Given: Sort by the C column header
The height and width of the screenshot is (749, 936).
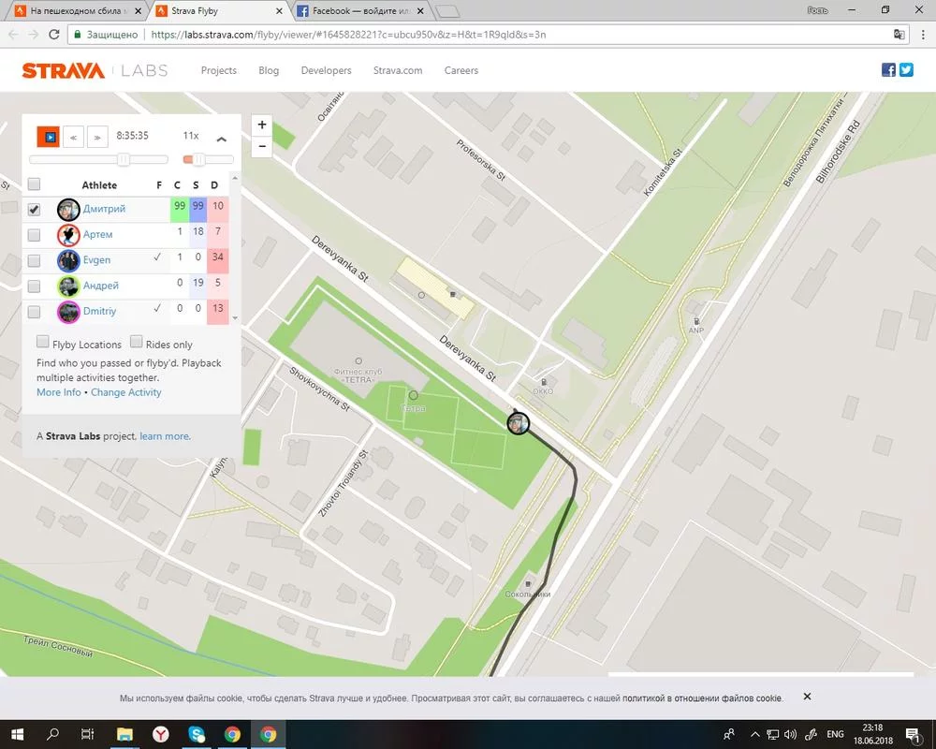Looking at the screenshot, I should (x=177, y=185).
